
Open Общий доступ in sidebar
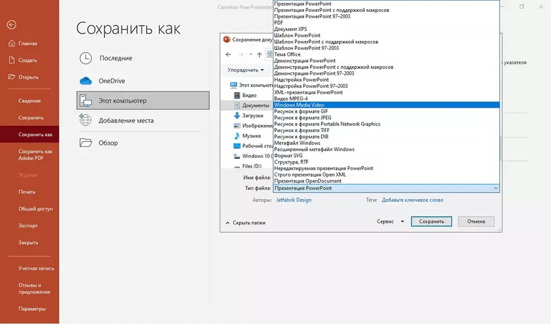(x=30, y=209)
